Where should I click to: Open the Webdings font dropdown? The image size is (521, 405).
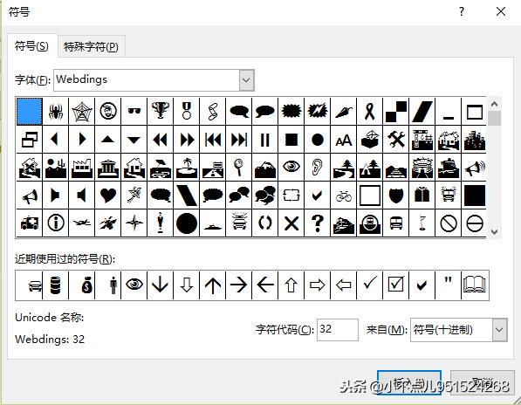click(246, 80)
